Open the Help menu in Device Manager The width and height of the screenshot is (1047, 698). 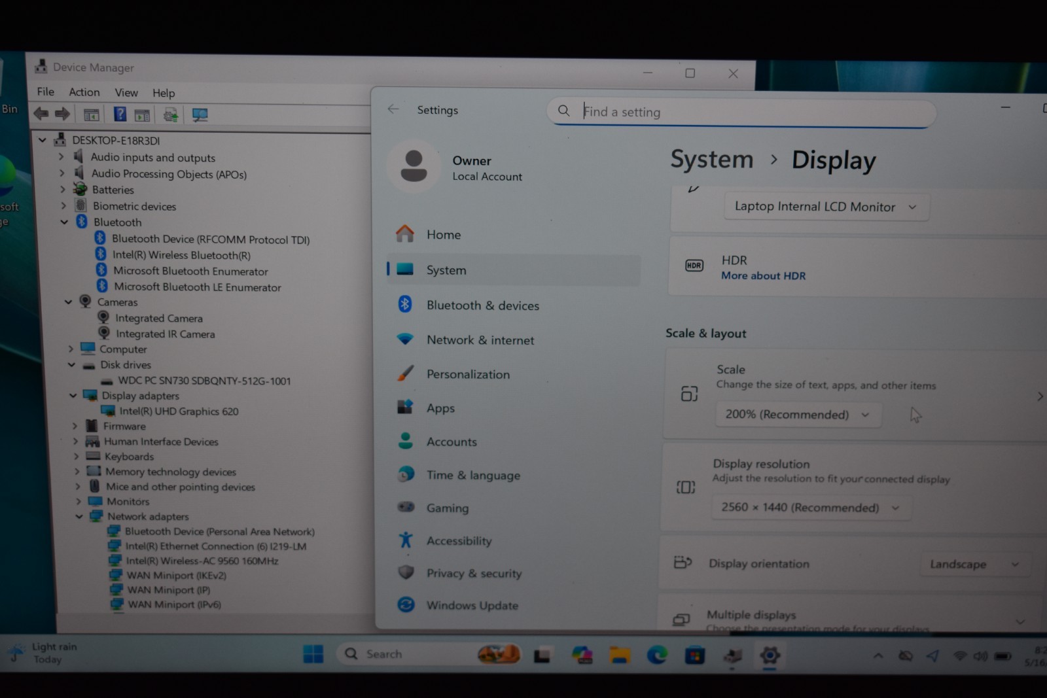click(x=164, y=93)
